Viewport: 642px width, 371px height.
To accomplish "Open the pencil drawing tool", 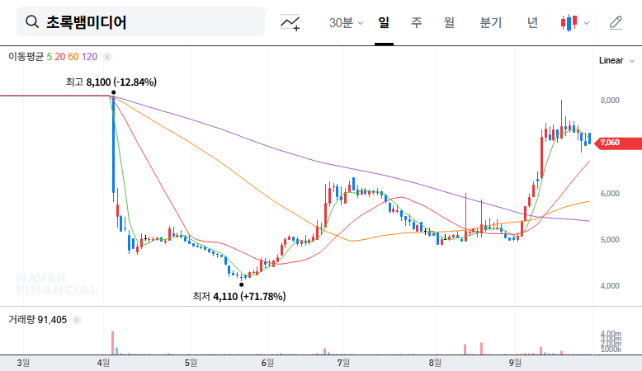I will (616, 22).
